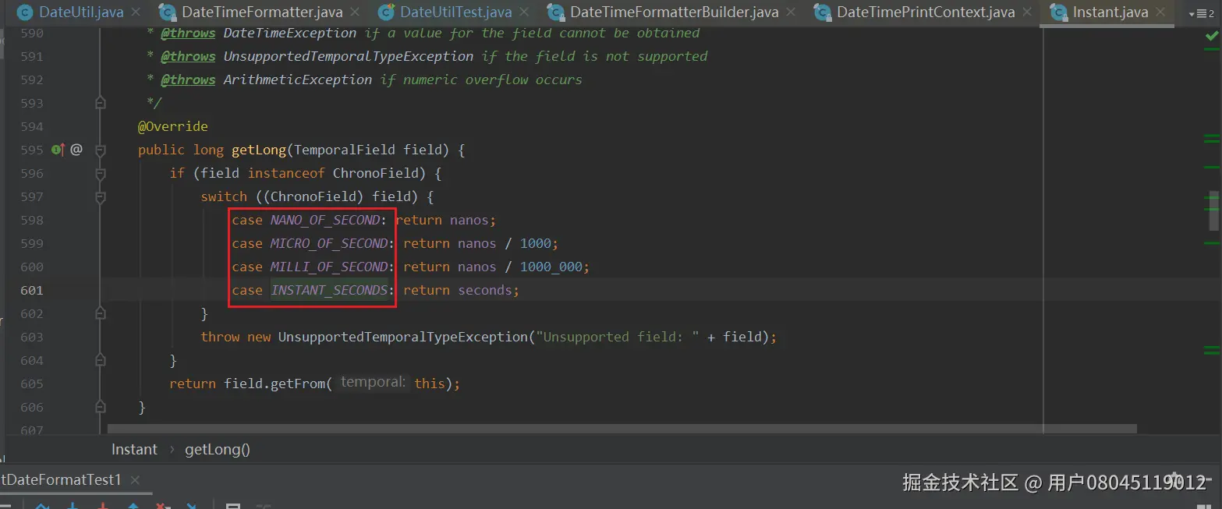Click the 1000_000 literal
Image resolution: width=1222 pixels, height=509 pixels.
(551, 267)
